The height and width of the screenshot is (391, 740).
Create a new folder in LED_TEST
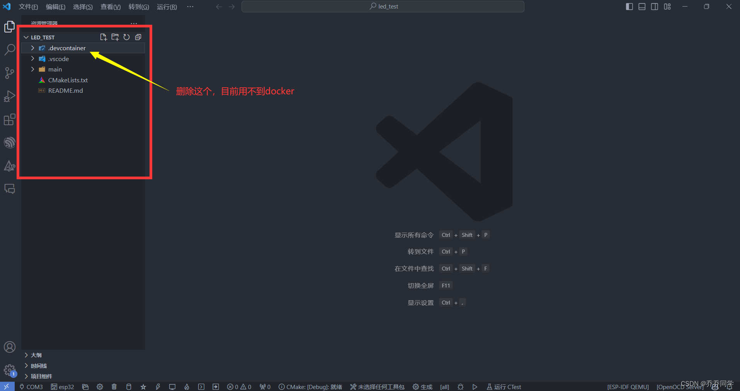115,37
